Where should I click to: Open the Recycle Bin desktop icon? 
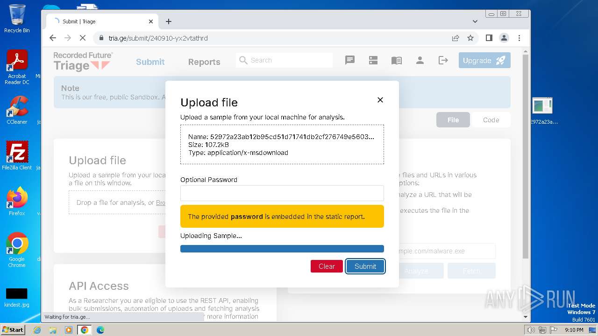[x=17, y=19]
